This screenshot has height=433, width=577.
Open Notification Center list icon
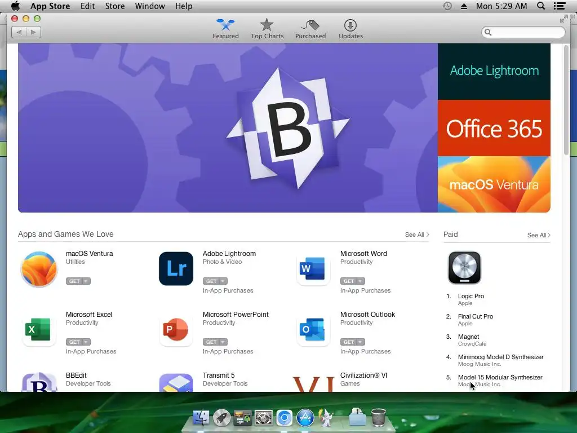560,6
